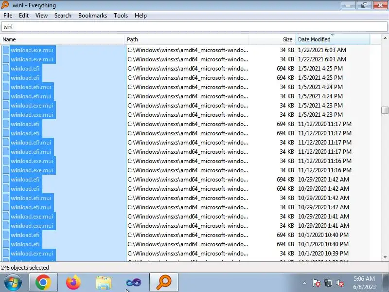Click the vertical scrollbar thumb
This screenshot has height=292, width=389.
385,110
